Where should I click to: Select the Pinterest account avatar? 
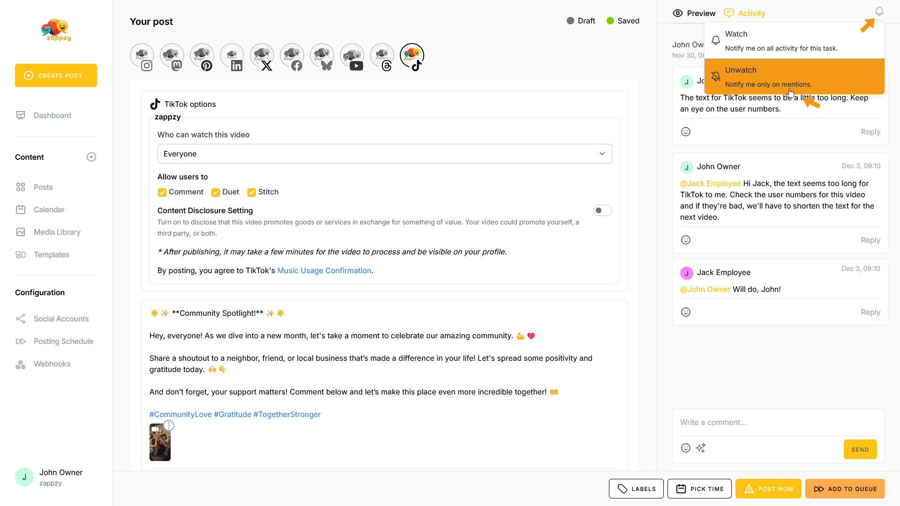pos(202,56)
